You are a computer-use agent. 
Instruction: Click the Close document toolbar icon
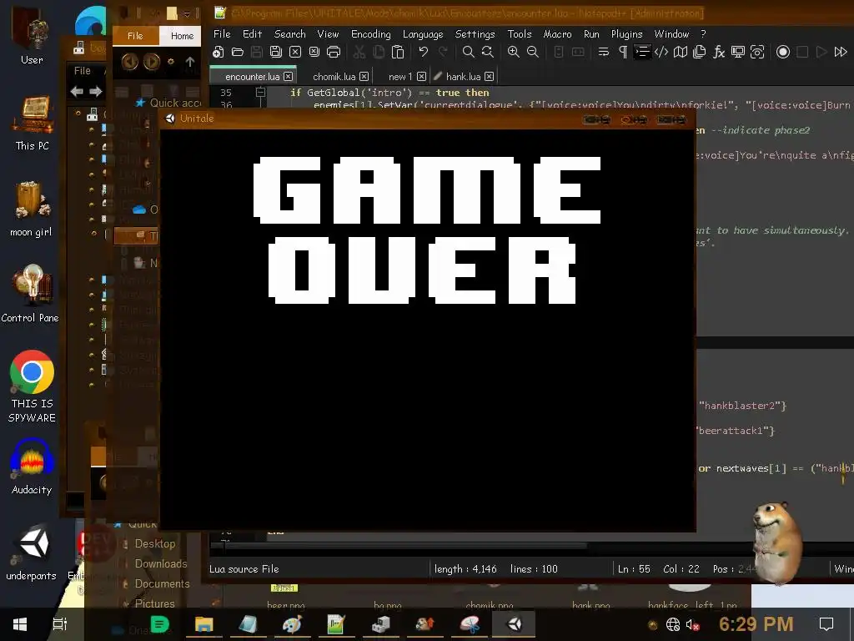coord(295,53)
